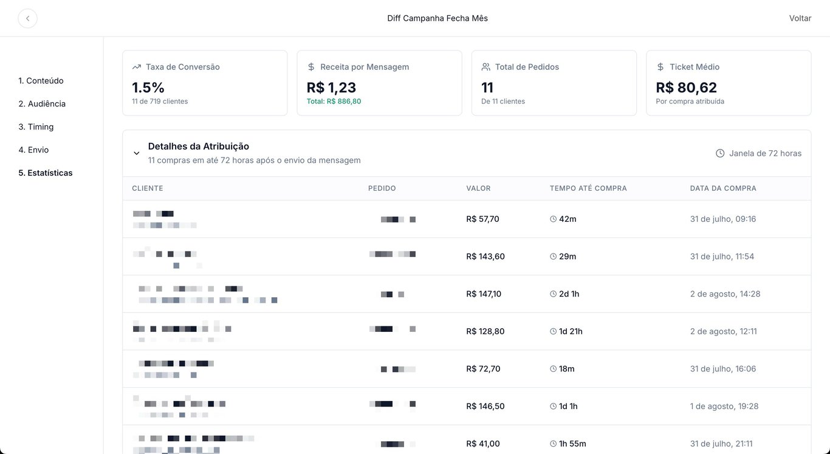Click the Cliente column header
Screen dimensions: 830x454
point(148,188)
